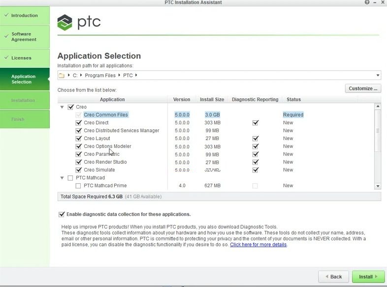Uncheck Creo Direct application

pos(78,123)
